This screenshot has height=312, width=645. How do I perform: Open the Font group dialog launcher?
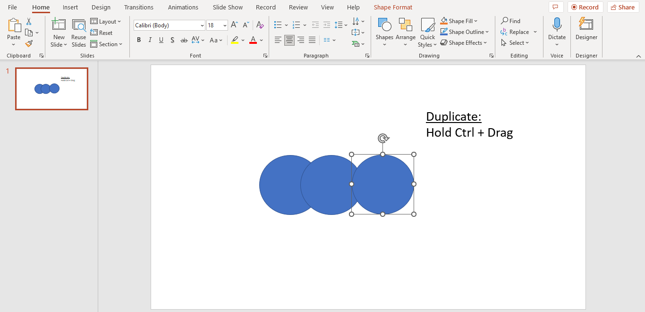tap(265, 55)
